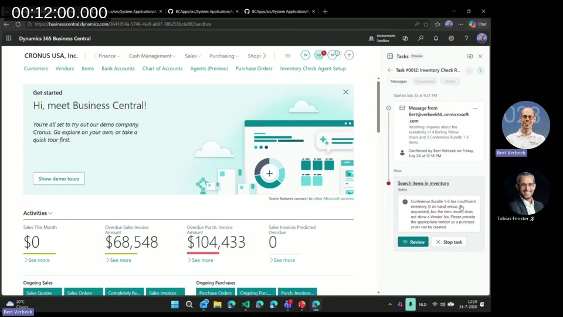The width and height of the screenshot is (563, 317).
Task: Pop out the Tasks pane
Action: 470,56
